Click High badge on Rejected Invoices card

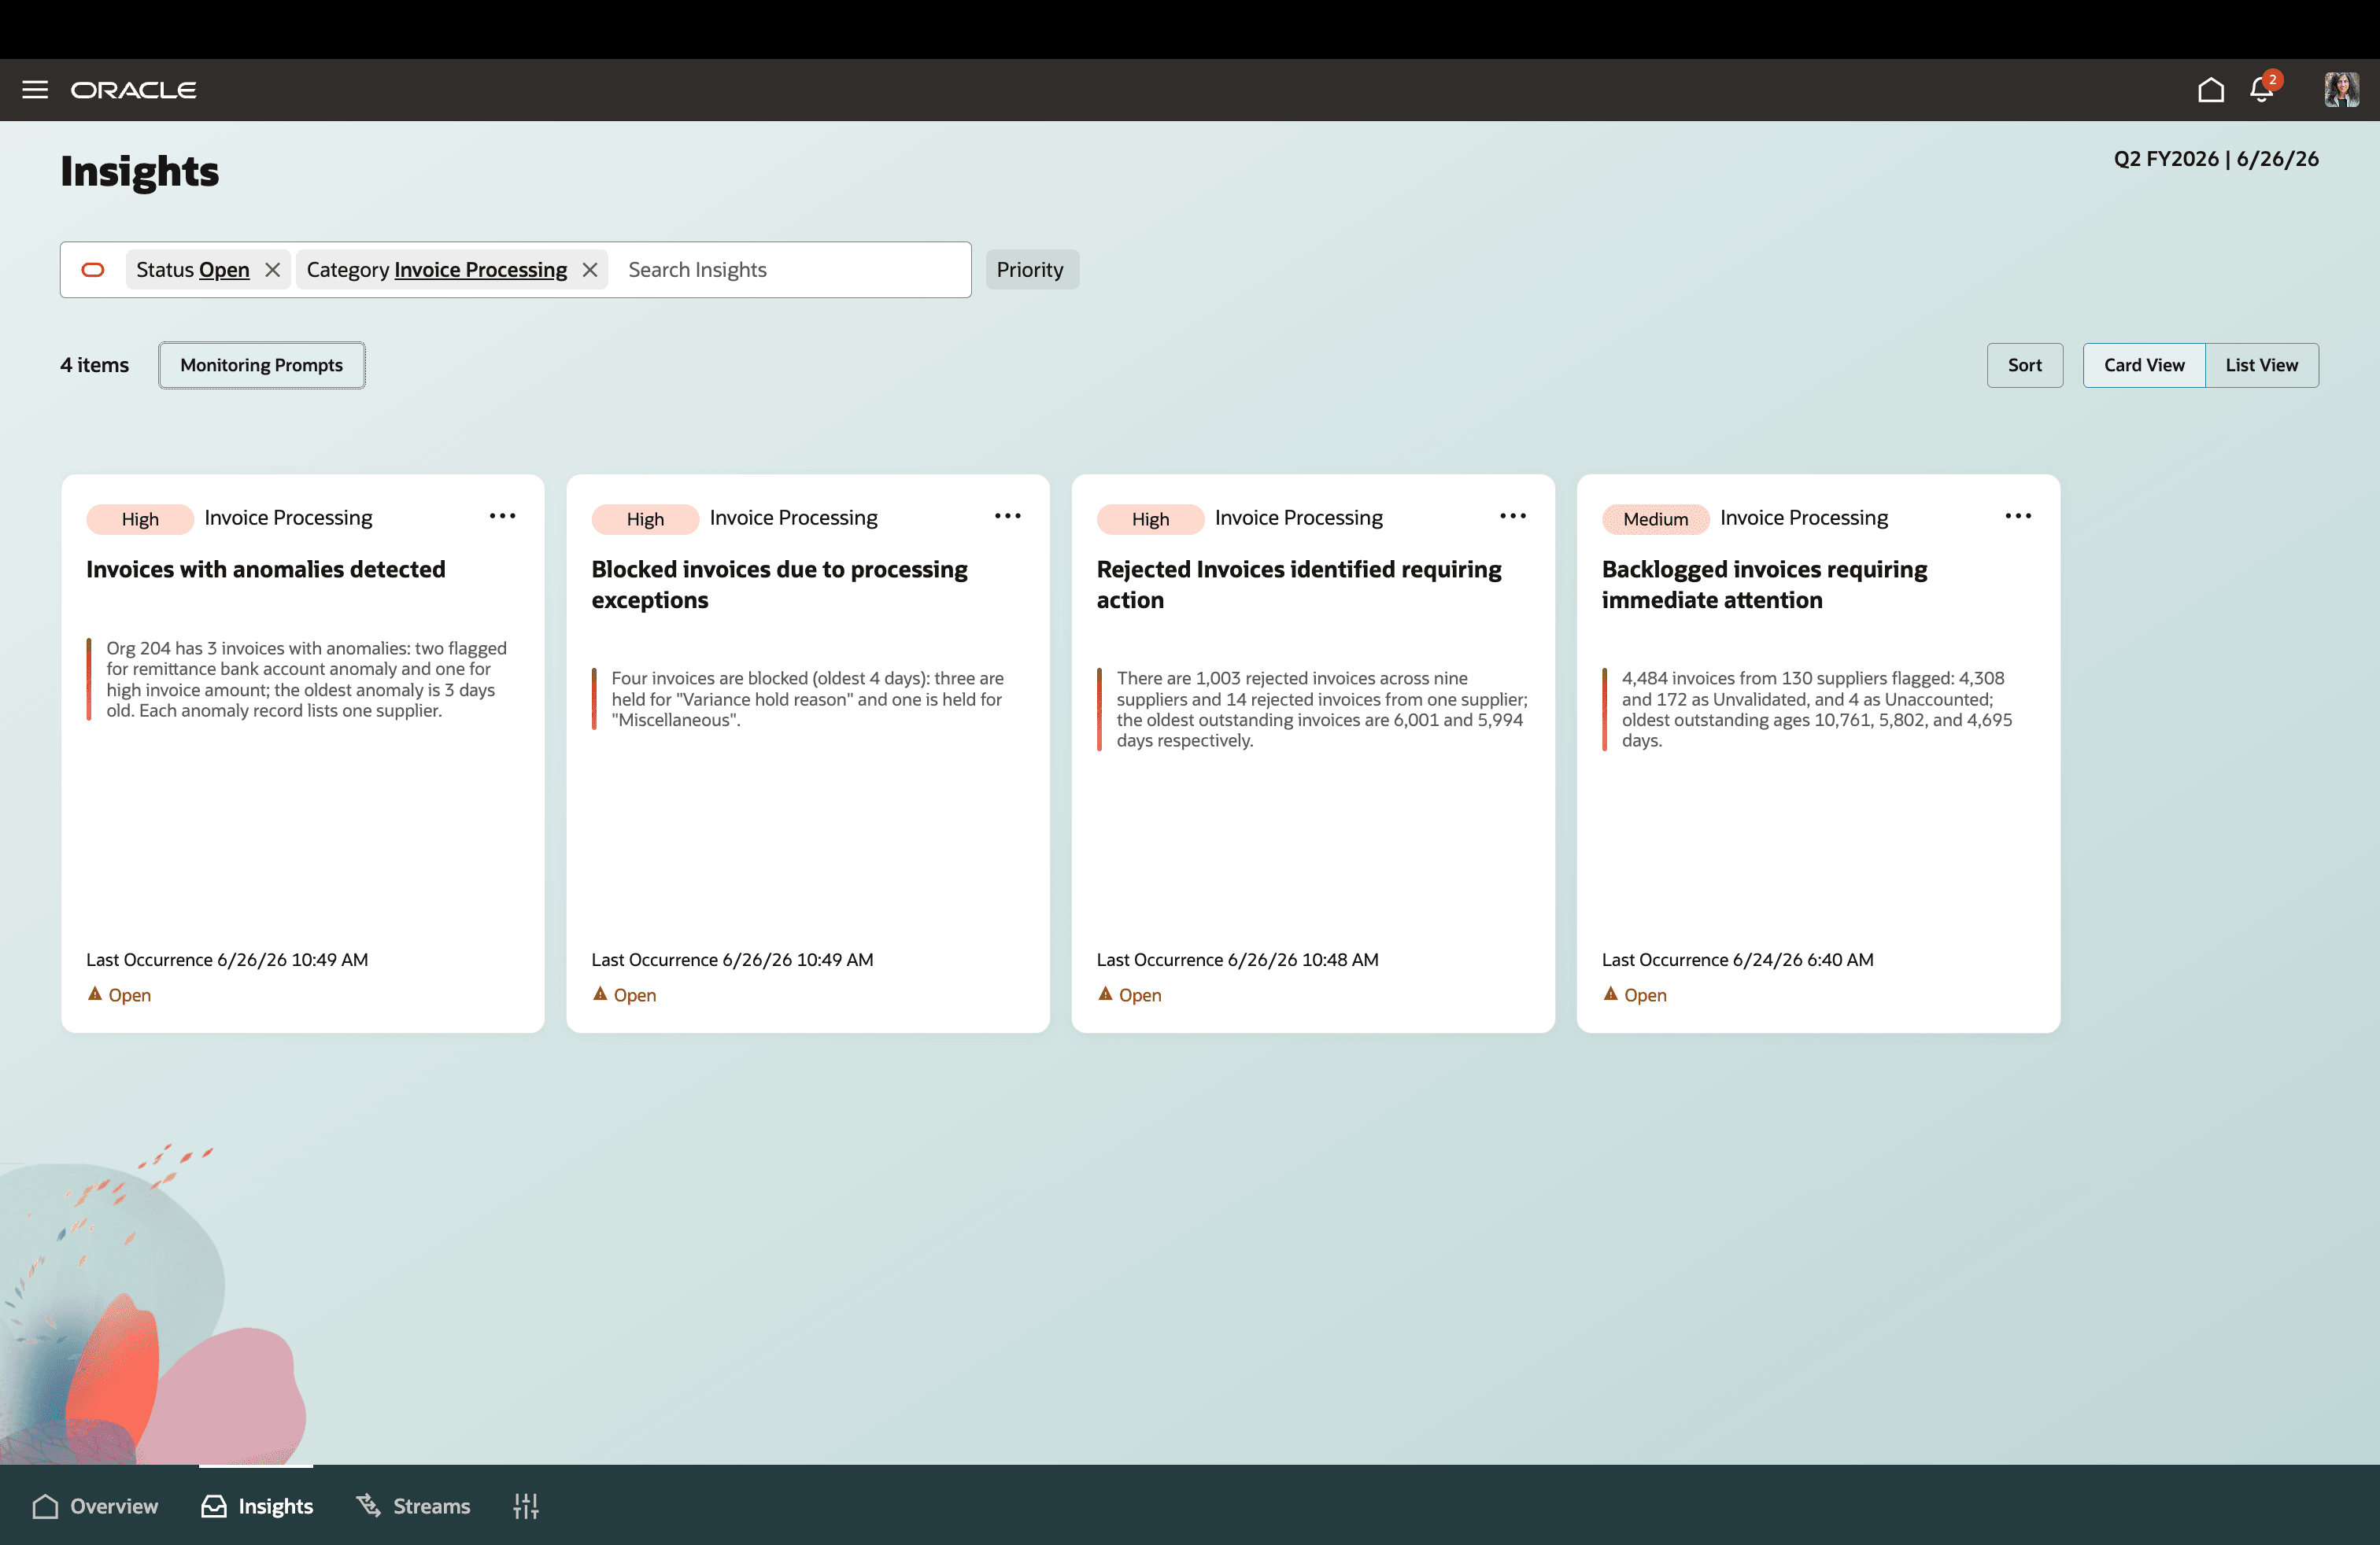coord(1150,520)
